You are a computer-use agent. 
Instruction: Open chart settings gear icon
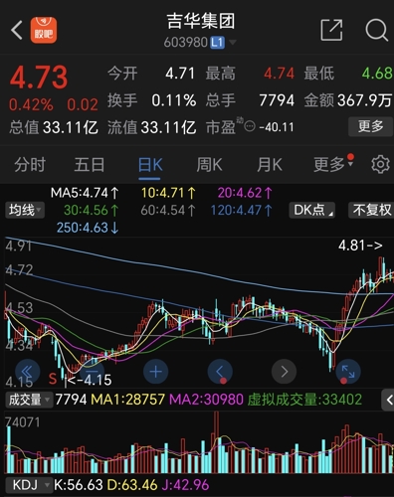pyautogui.click(x=380, y=164)
